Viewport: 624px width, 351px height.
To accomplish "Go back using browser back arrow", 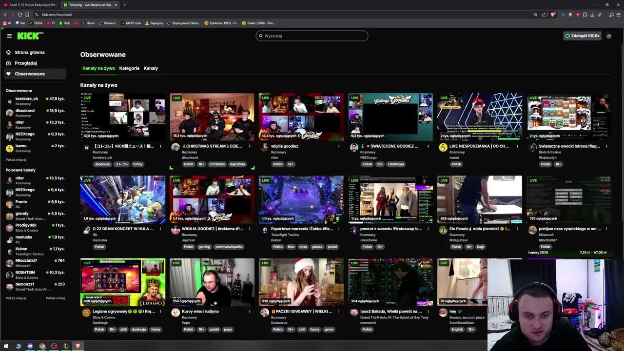I will coord(5,15).
